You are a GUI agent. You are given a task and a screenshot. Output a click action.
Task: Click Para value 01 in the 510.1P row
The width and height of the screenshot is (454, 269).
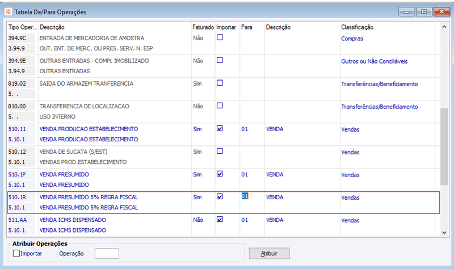245,175
